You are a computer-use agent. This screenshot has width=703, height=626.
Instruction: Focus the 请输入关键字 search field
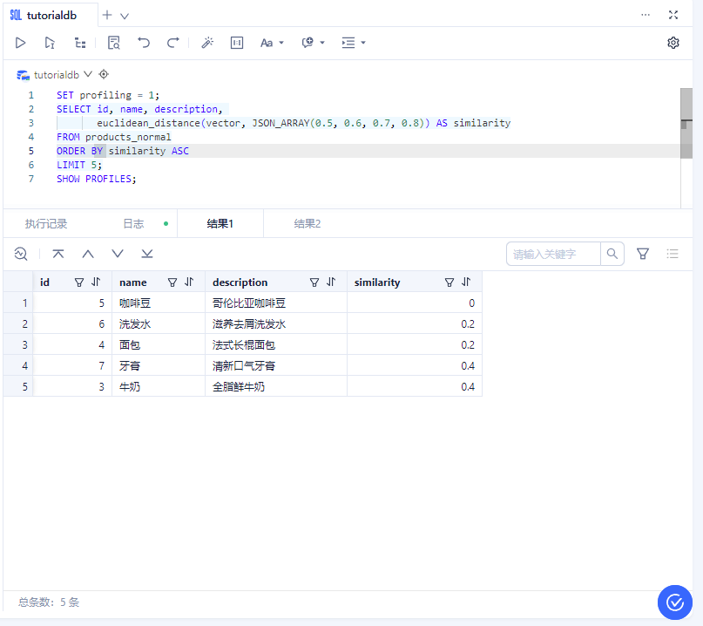click(x=553, y=254)
